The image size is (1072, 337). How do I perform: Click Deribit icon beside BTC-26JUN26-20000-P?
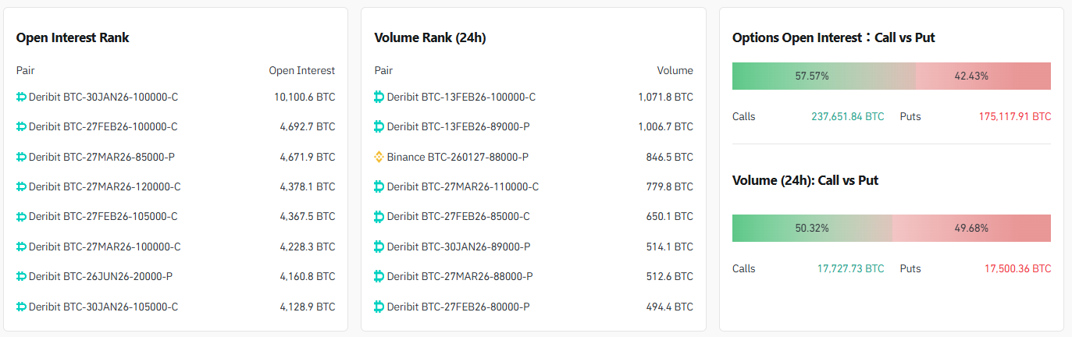click(x=21, y=276)
